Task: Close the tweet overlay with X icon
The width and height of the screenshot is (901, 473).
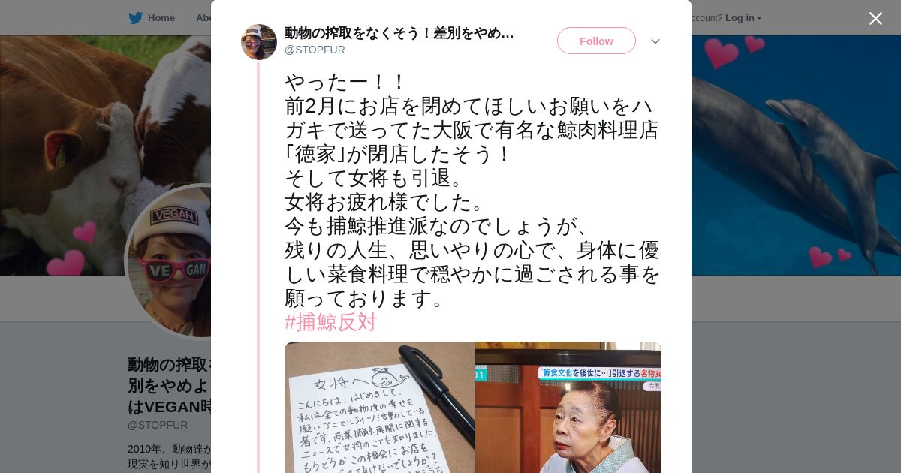Action: (875, 18)
